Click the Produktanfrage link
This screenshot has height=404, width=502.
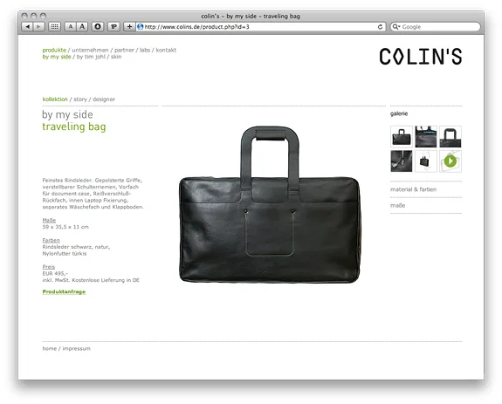pyautogui.click(x=64, y=291)
